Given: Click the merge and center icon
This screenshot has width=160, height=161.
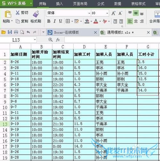Looking at the screenshot, I should (x=157, y=14).
